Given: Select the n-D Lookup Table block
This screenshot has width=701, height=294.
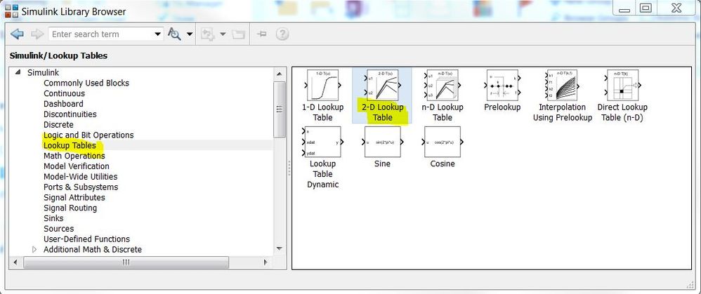Looking at the screenshot, I should (442, 95).
